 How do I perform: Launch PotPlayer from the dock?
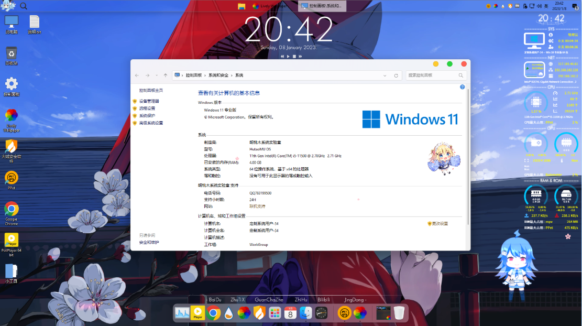(197, 313)
